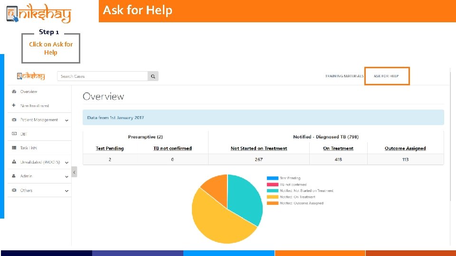Open the Test Pending column link
This screenshot has height=256, width=456.
coord(110,148)
